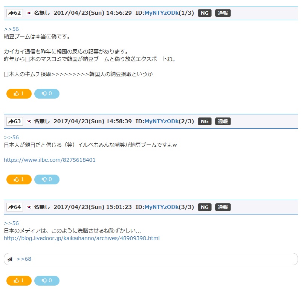Screen dimensions: 304x289
Task: Click reply arrow for post 63
Action: [x=14, y=122]
